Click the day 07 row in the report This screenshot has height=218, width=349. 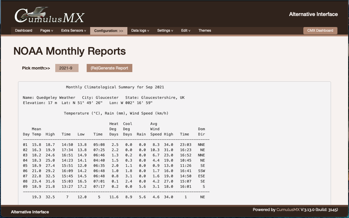point(114,176)
